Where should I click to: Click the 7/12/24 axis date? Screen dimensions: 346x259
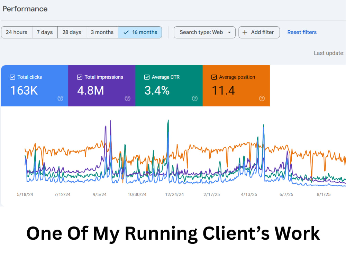(62, 194)
